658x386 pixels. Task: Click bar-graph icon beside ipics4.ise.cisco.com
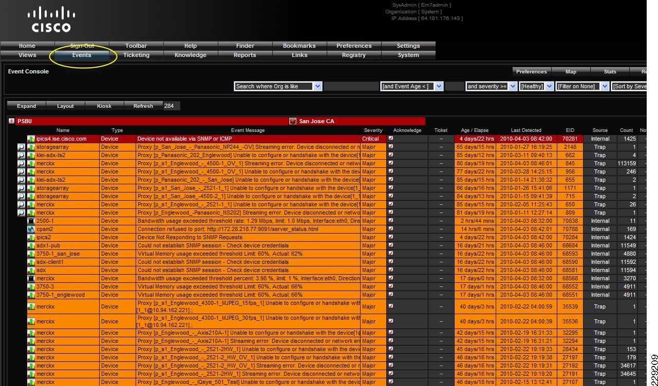coord(31,139)
